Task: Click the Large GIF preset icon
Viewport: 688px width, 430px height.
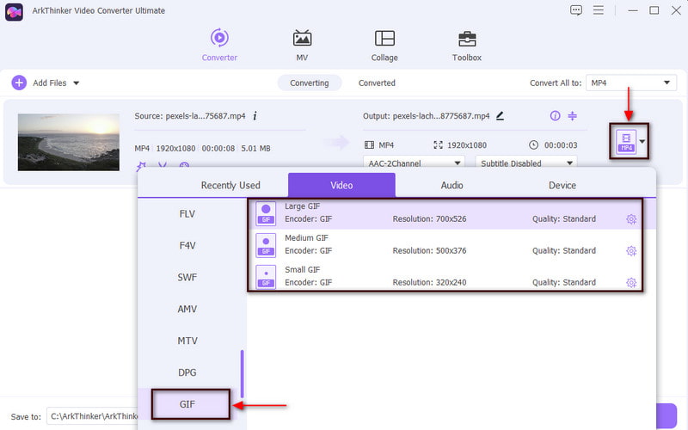Action: pos(266,213)
